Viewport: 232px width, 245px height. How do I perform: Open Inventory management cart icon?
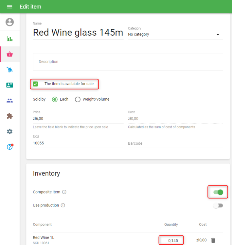click(x=10, y=70)
